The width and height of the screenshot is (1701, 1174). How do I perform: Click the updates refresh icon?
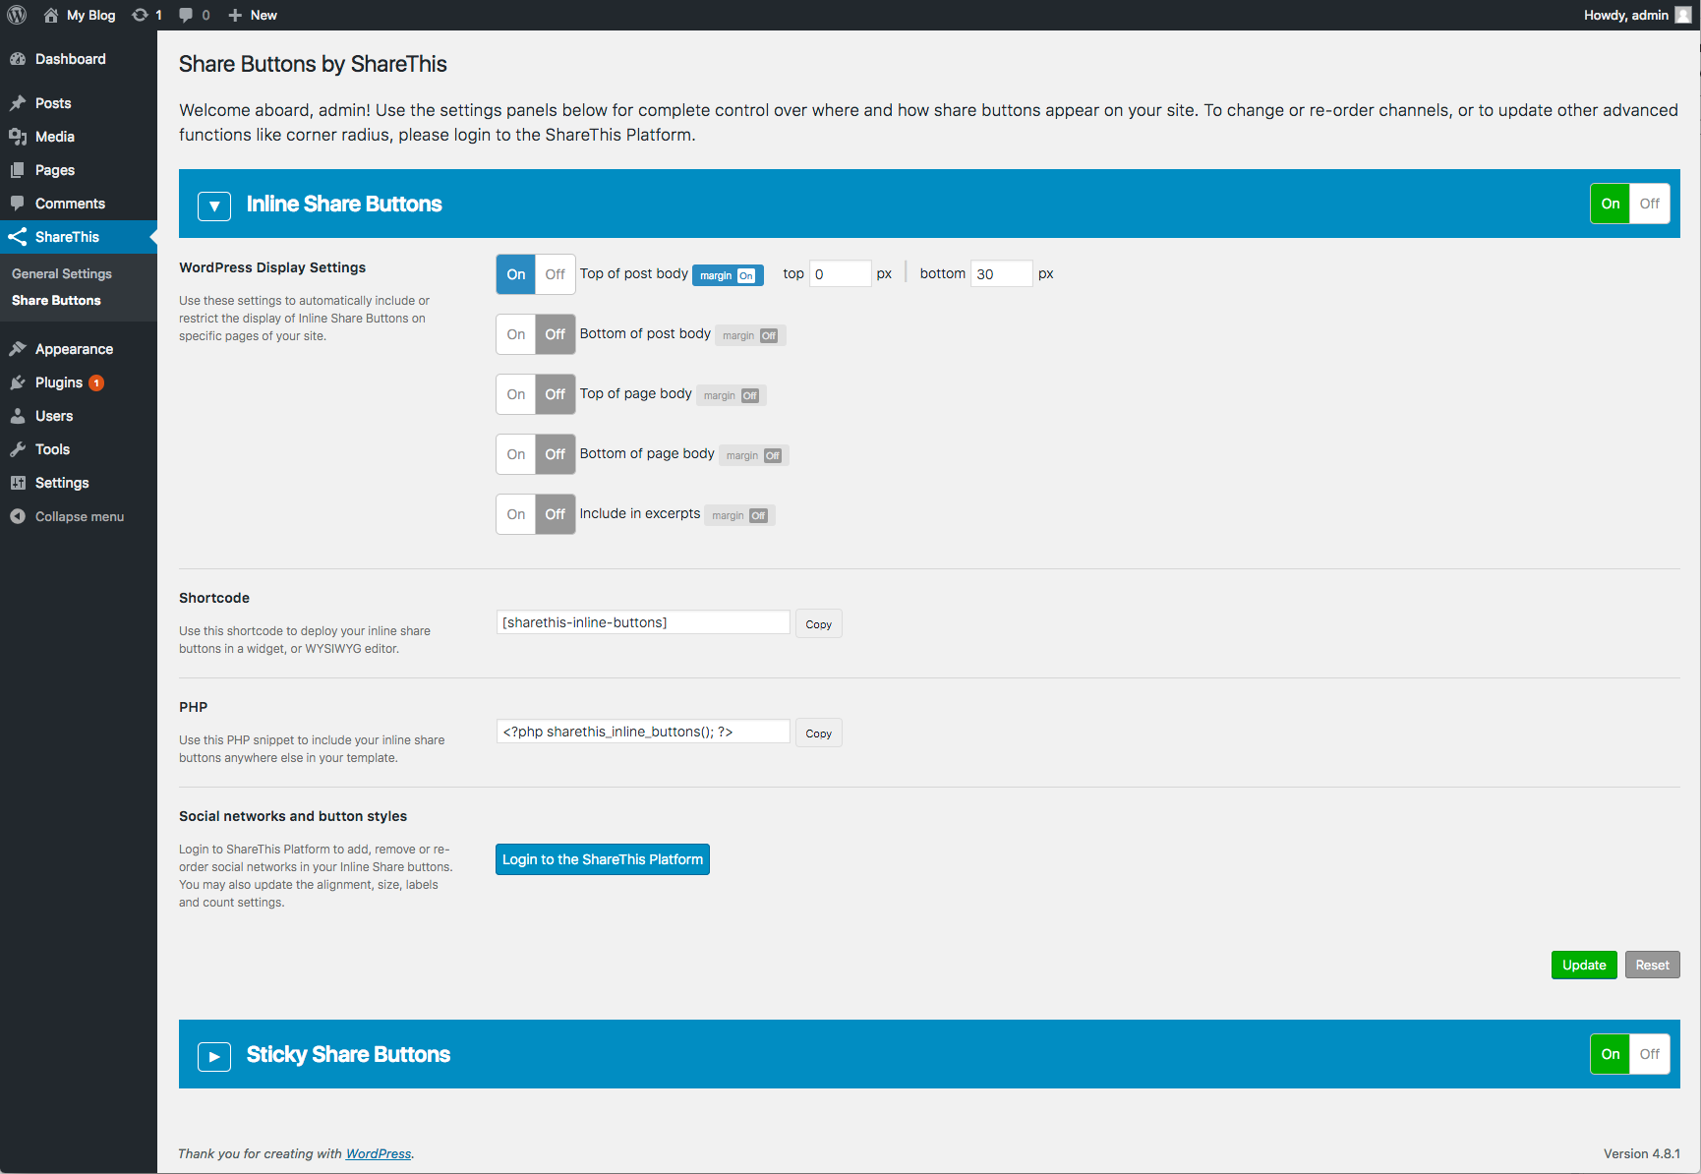[140, 15]
